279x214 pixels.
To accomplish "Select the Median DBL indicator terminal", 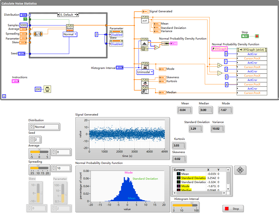I will [162, 93].
